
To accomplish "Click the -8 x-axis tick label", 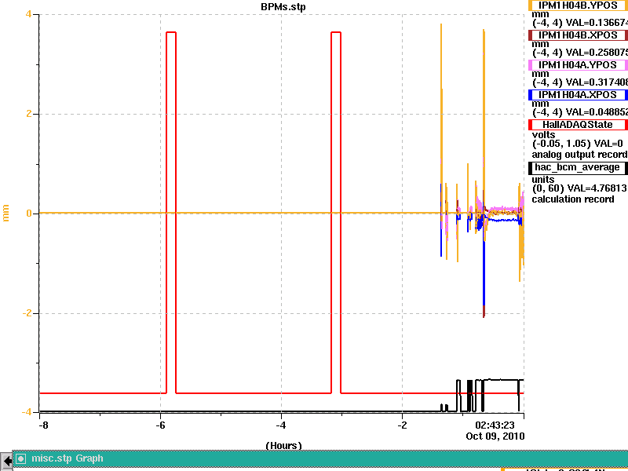I will point(43,425).
